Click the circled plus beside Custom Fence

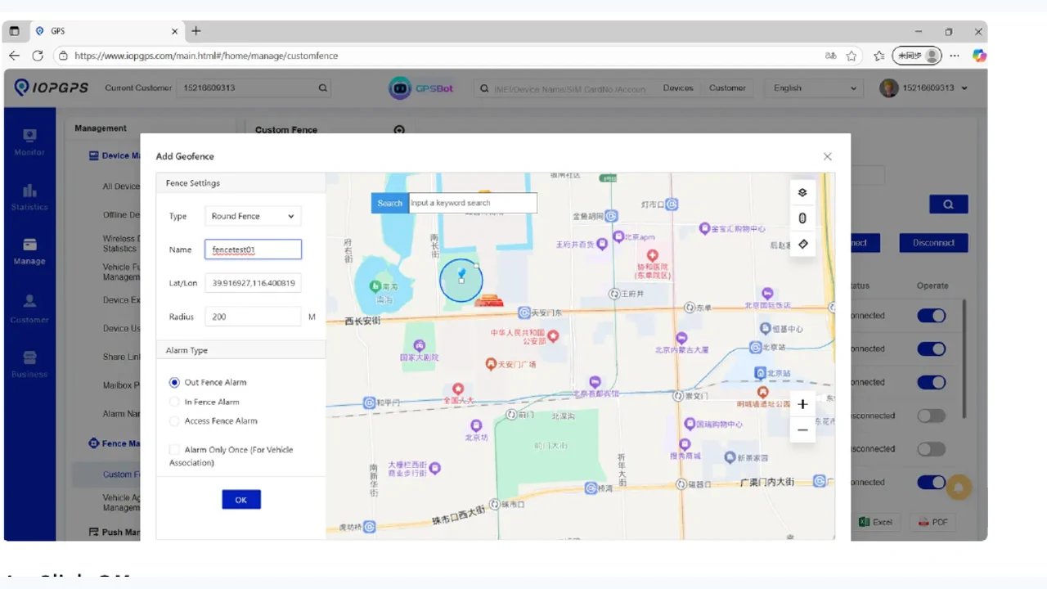point(399,130)
